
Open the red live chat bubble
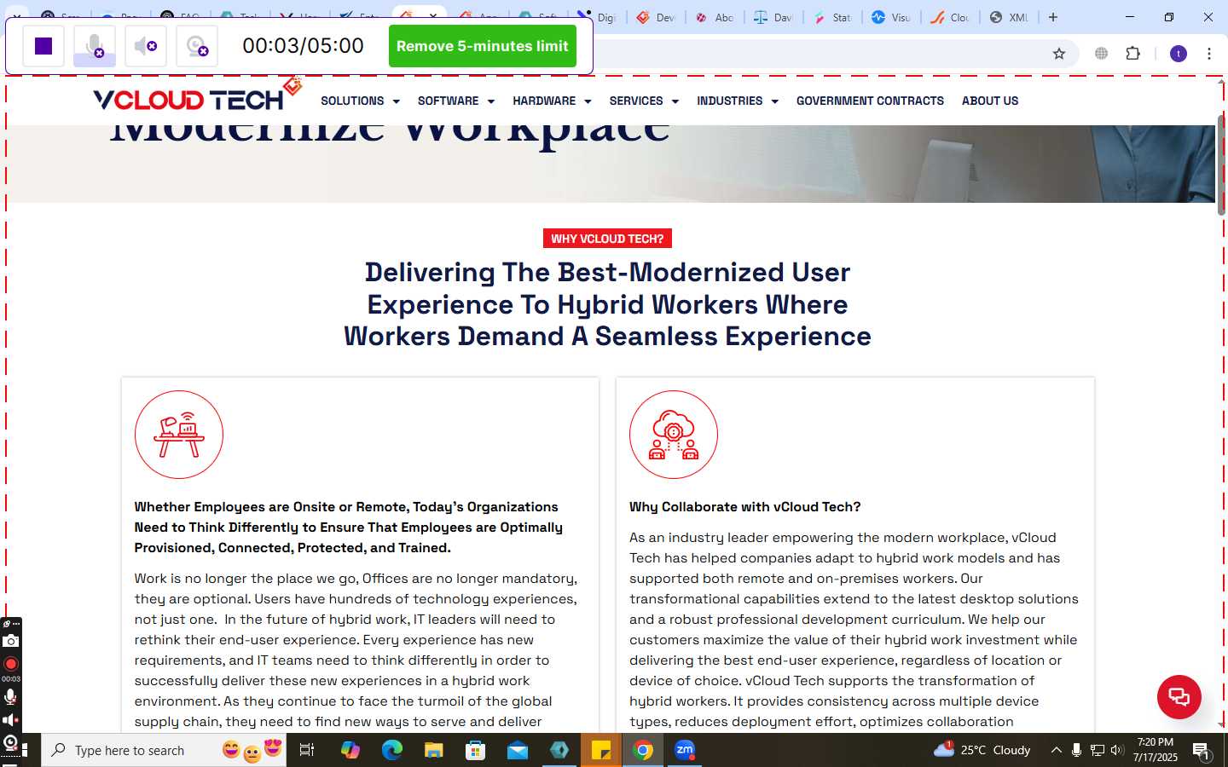click(x=1179, y=696)
